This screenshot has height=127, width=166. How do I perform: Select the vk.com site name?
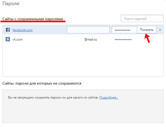[17, 40]
